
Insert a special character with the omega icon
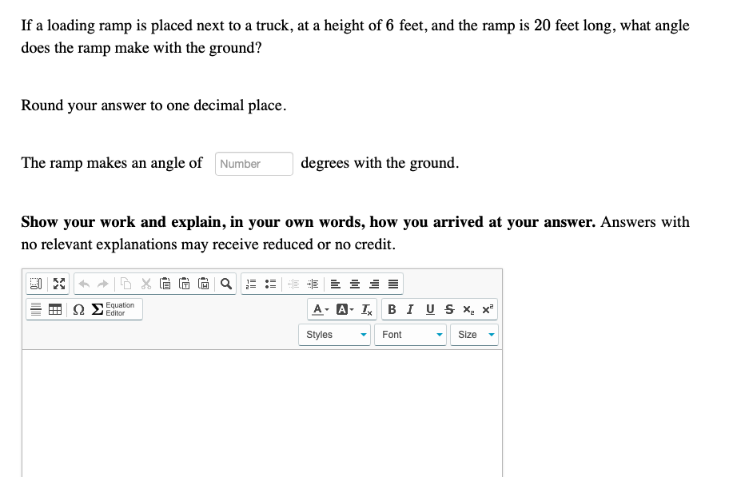pyautogui.click(x=78, y=309)
